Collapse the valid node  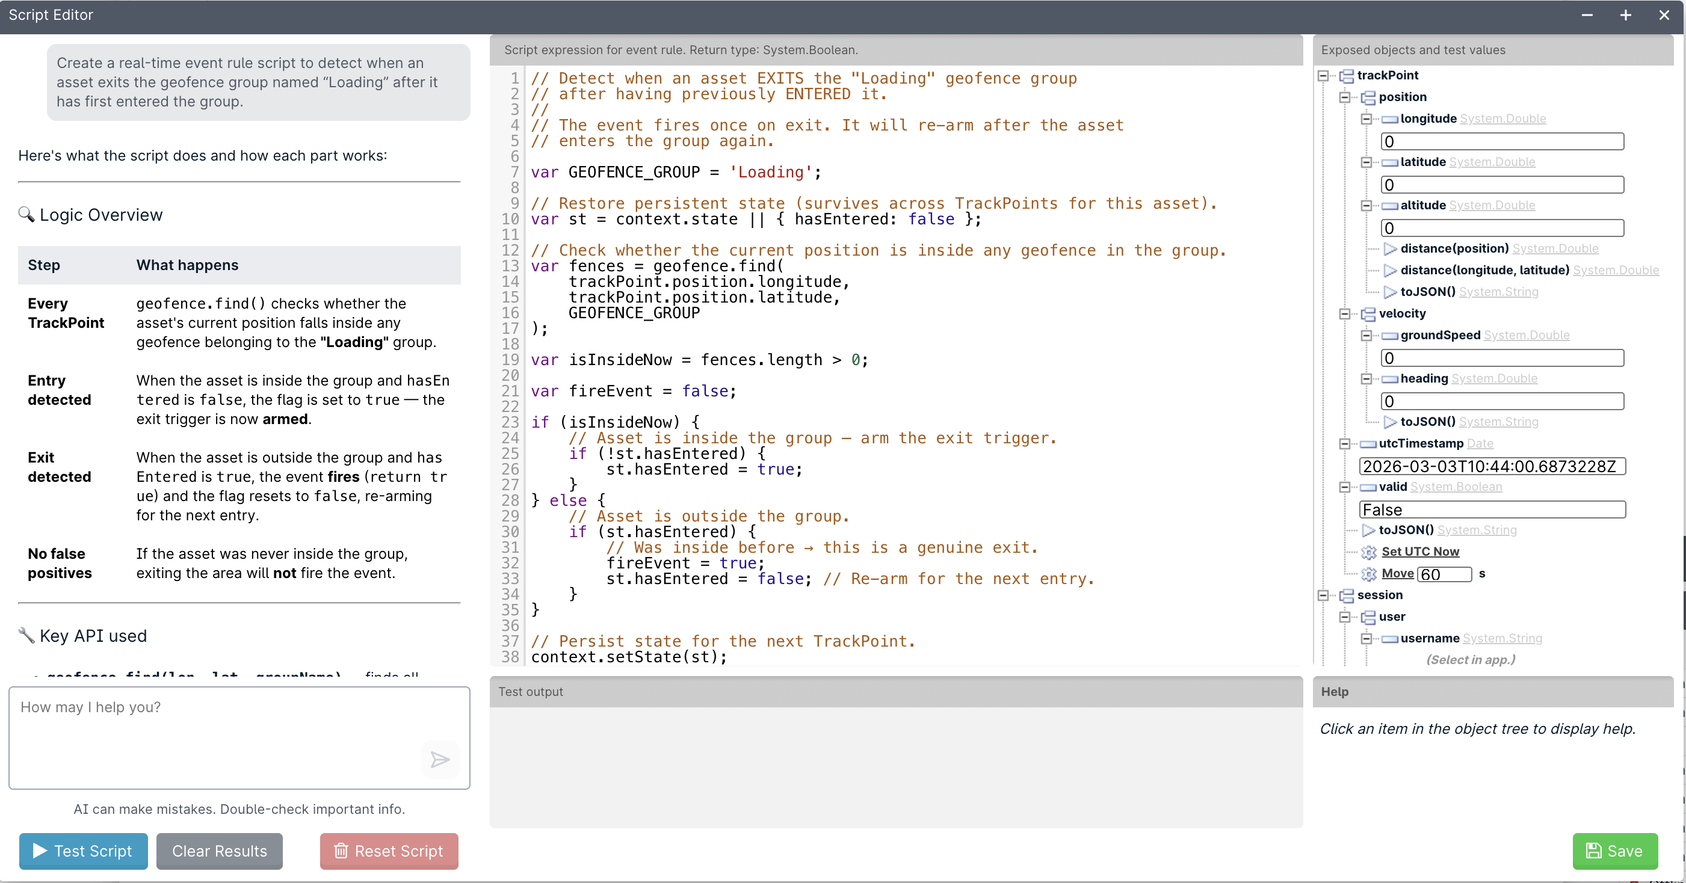click(1344, 487)
